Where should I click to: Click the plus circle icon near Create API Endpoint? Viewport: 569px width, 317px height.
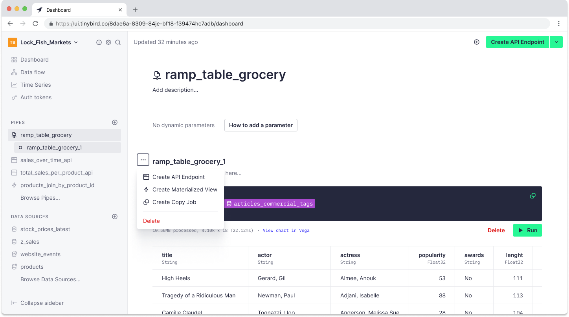click(x=477, y=42)
